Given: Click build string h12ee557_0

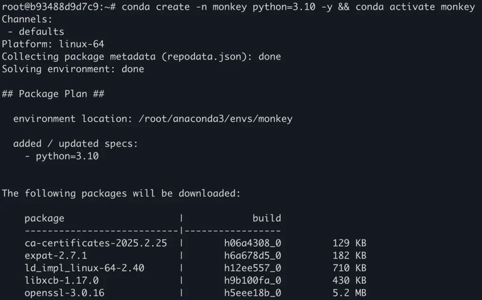Looking at the screenshot, I should (252, 268).
